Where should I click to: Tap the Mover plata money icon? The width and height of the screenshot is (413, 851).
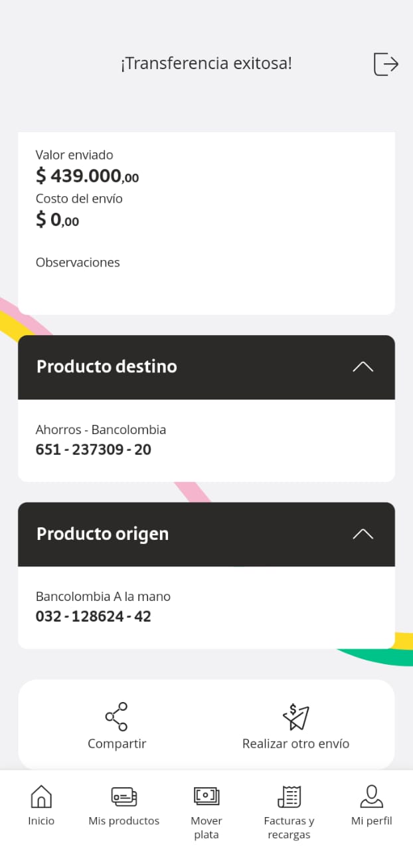click(x=206, y=795)
